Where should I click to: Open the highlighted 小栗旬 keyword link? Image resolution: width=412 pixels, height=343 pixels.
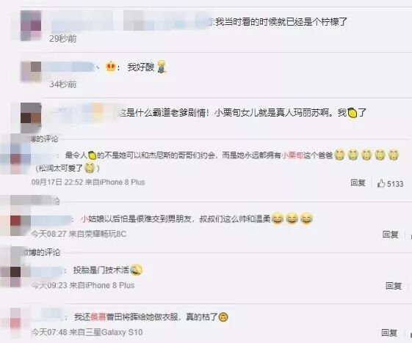click(x=292, y=155)
